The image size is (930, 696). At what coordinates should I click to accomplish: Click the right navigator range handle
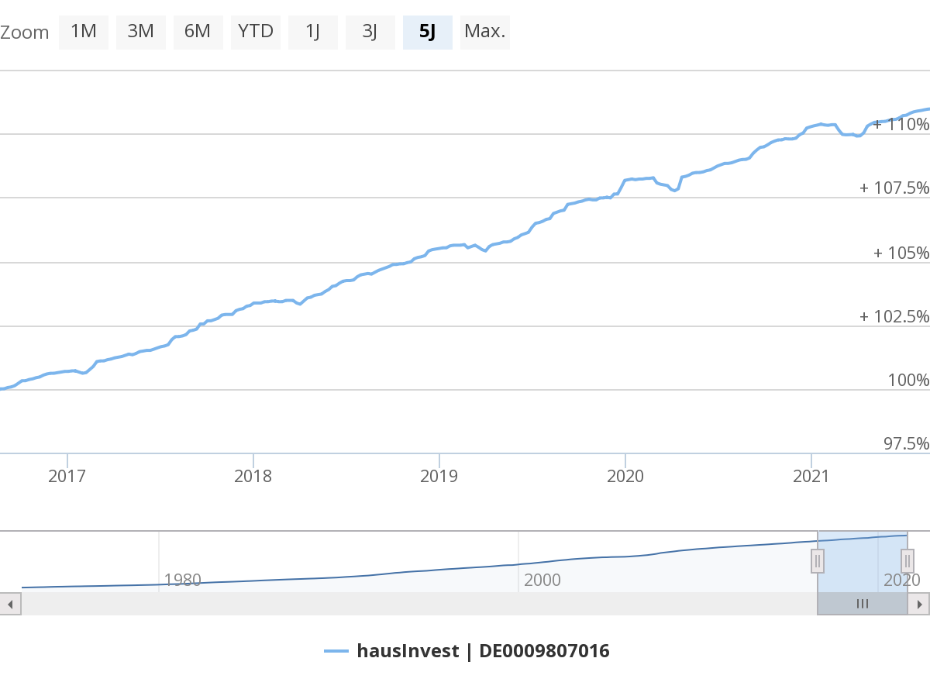[908, 560]
